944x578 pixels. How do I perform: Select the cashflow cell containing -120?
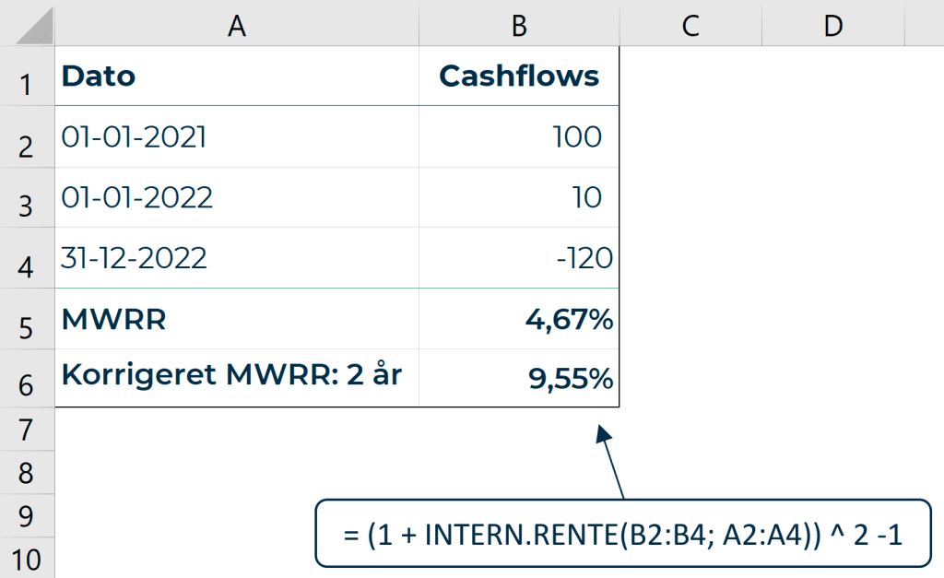(x=519, y=258)
